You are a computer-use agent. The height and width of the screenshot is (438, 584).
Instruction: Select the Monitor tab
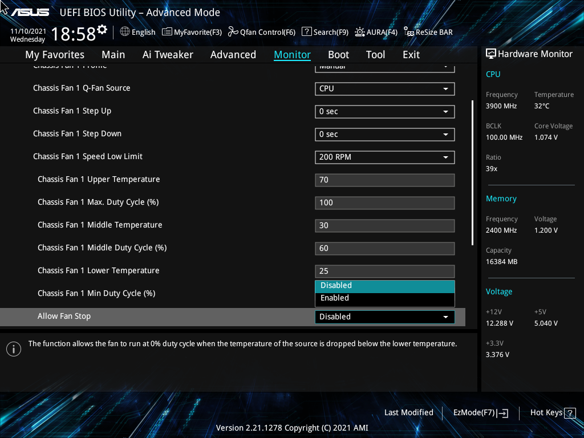pos(293,55)
